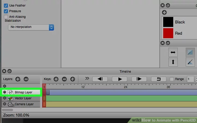Remove the current keyframe
Viewport: 197px width, 123px height.
tap(64, 79)
